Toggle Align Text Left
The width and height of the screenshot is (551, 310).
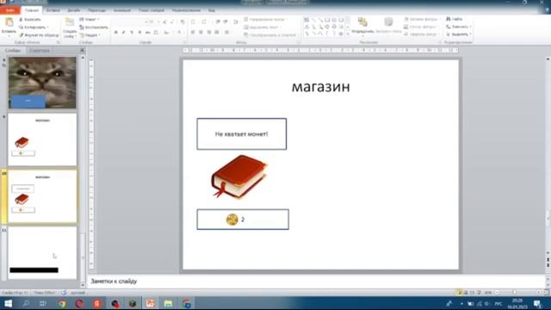coord(193,33)
